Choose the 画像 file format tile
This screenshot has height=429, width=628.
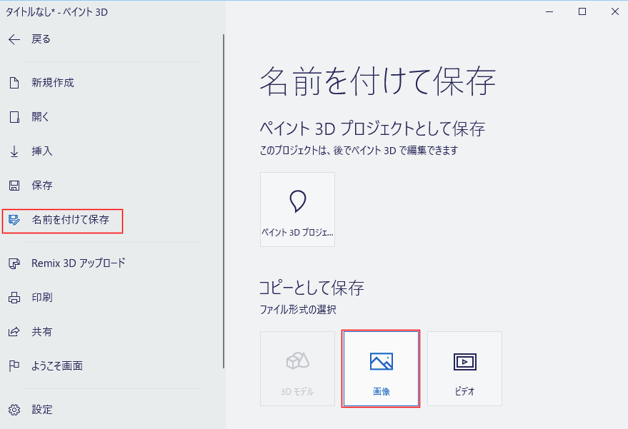point(381,368)
